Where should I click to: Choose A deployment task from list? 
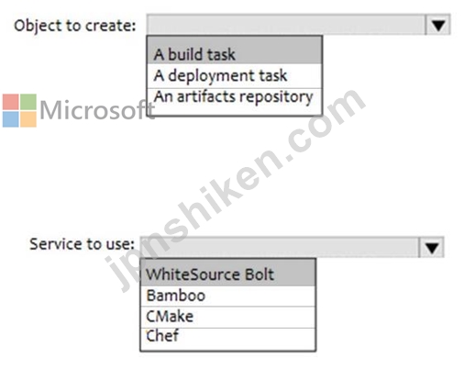click(x=235, y=76)
